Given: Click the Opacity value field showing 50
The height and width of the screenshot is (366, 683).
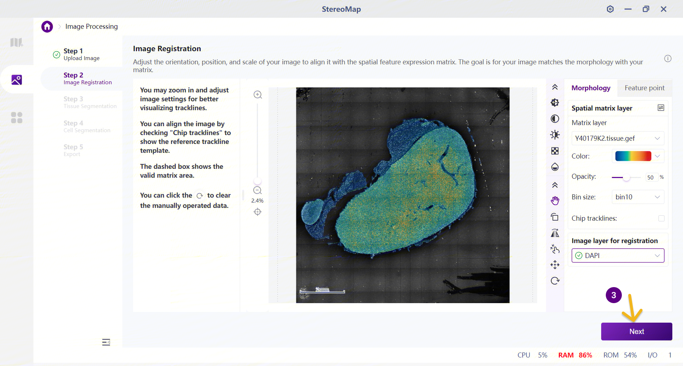Looking at the screenshot, I should coord(651,177).
